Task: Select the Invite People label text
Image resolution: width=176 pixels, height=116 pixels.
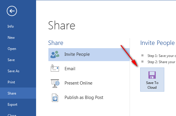Action: (x=77, y=54)
